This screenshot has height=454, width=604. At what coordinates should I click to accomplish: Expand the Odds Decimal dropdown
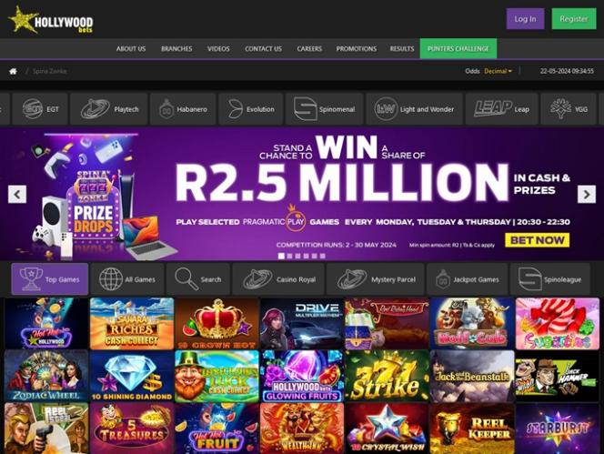498,71
